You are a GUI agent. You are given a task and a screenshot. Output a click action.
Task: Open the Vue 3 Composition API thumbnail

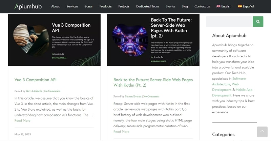click(x=54, y=40)
